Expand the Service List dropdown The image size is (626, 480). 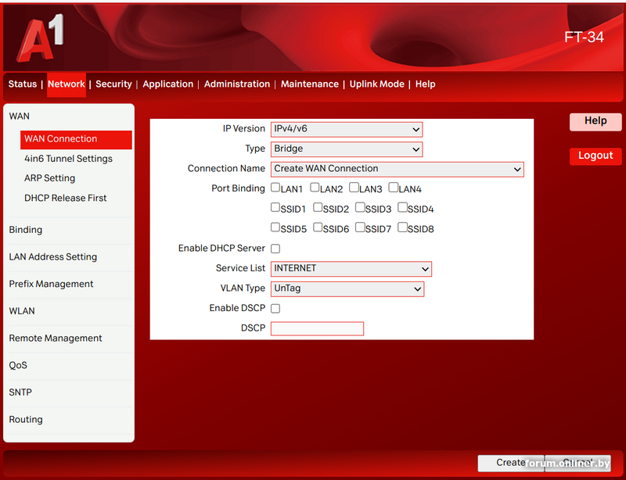[x=351, y=268]
